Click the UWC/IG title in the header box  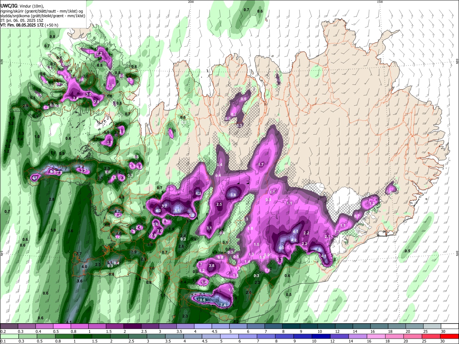pyautogui.click(x=9, y=6)
